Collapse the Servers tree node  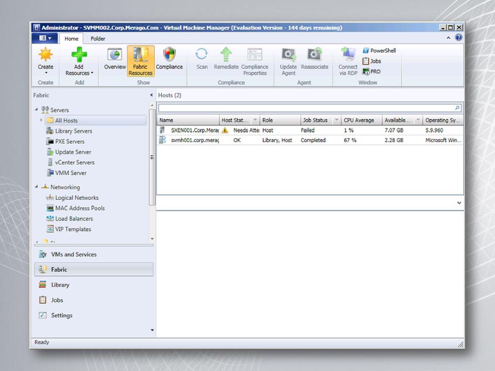coord(36,109)
